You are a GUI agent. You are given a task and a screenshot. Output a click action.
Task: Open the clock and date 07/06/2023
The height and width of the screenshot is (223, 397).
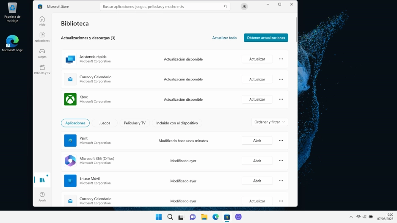pos(385,217)
